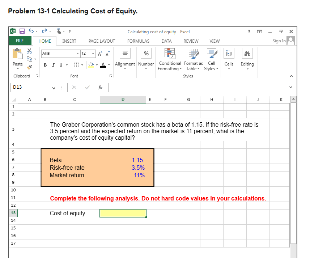The height and width of the screenshot is (258, 310).
Task: Open the font size dropdown showing 12
Action: pos(86,53)
